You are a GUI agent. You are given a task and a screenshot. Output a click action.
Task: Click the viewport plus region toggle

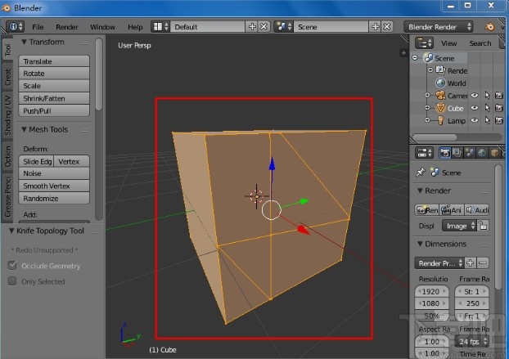pyautogui.click(x=403, y=52)
